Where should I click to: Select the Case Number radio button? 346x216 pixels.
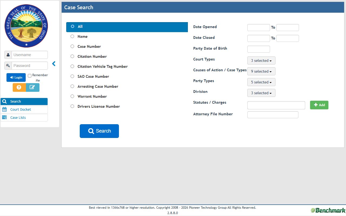72,46
